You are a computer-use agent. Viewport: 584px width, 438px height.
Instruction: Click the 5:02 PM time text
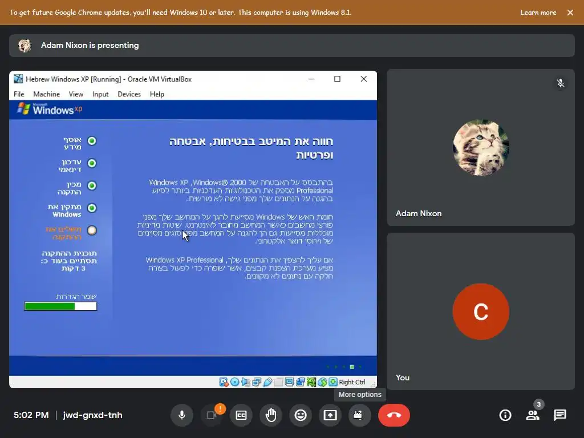[x=31, y=415]
